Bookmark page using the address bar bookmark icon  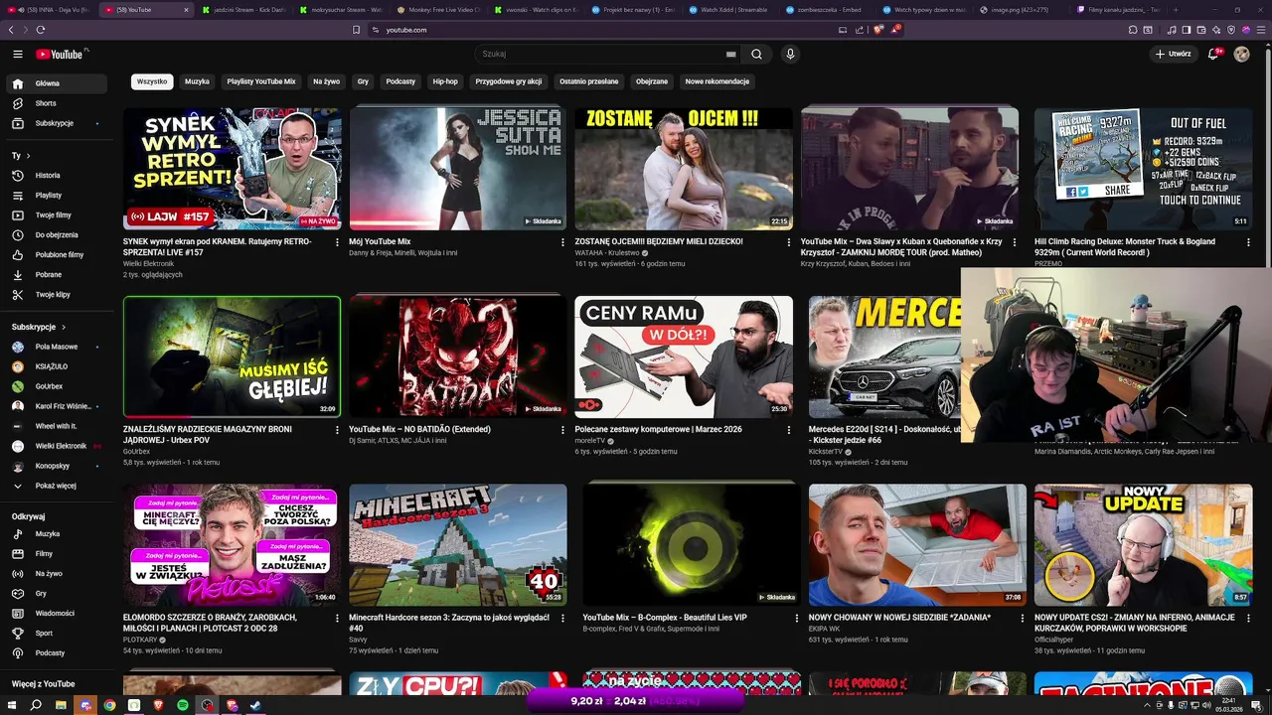tap(356, 30)
